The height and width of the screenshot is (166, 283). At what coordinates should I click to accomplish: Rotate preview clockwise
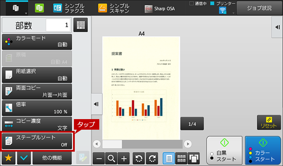pos(152,158)
